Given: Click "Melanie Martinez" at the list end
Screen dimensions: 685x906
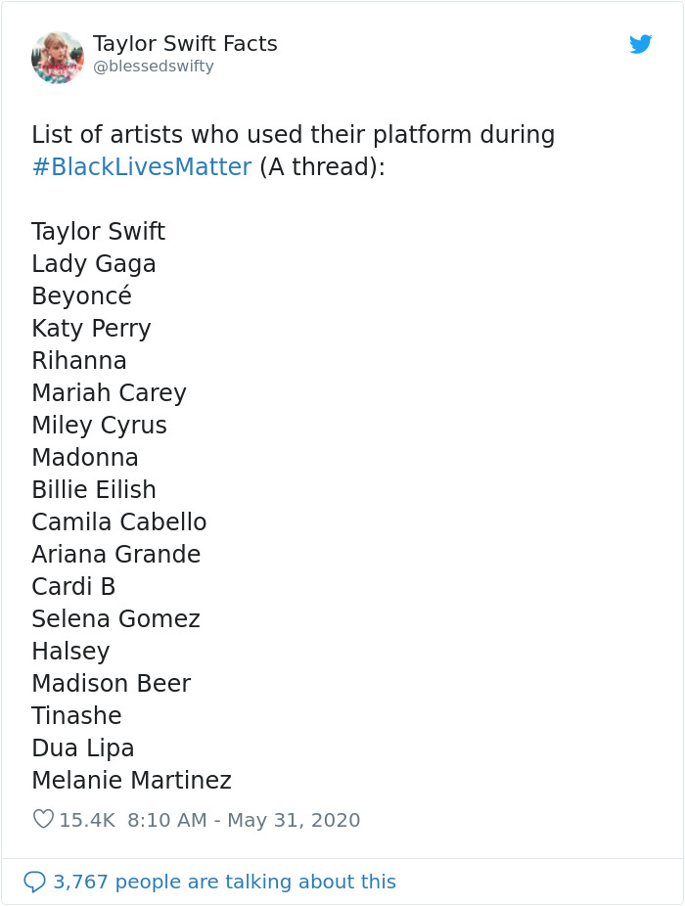Looking at the screenshot, I should (x=131, y=781).
